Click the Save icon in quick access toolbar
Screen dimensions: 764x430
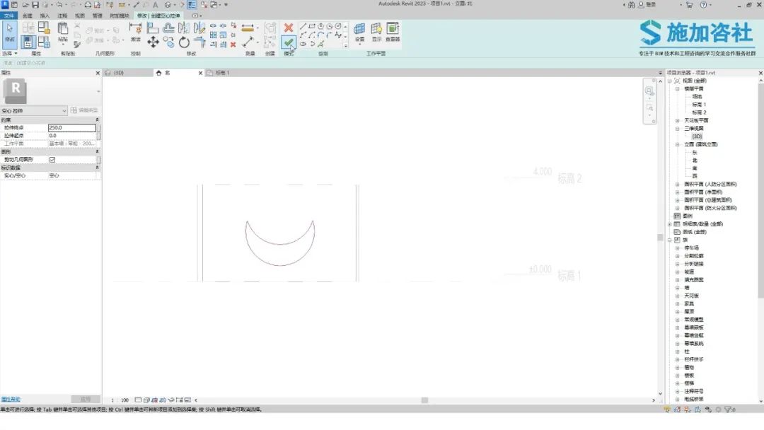click(35, 4)
